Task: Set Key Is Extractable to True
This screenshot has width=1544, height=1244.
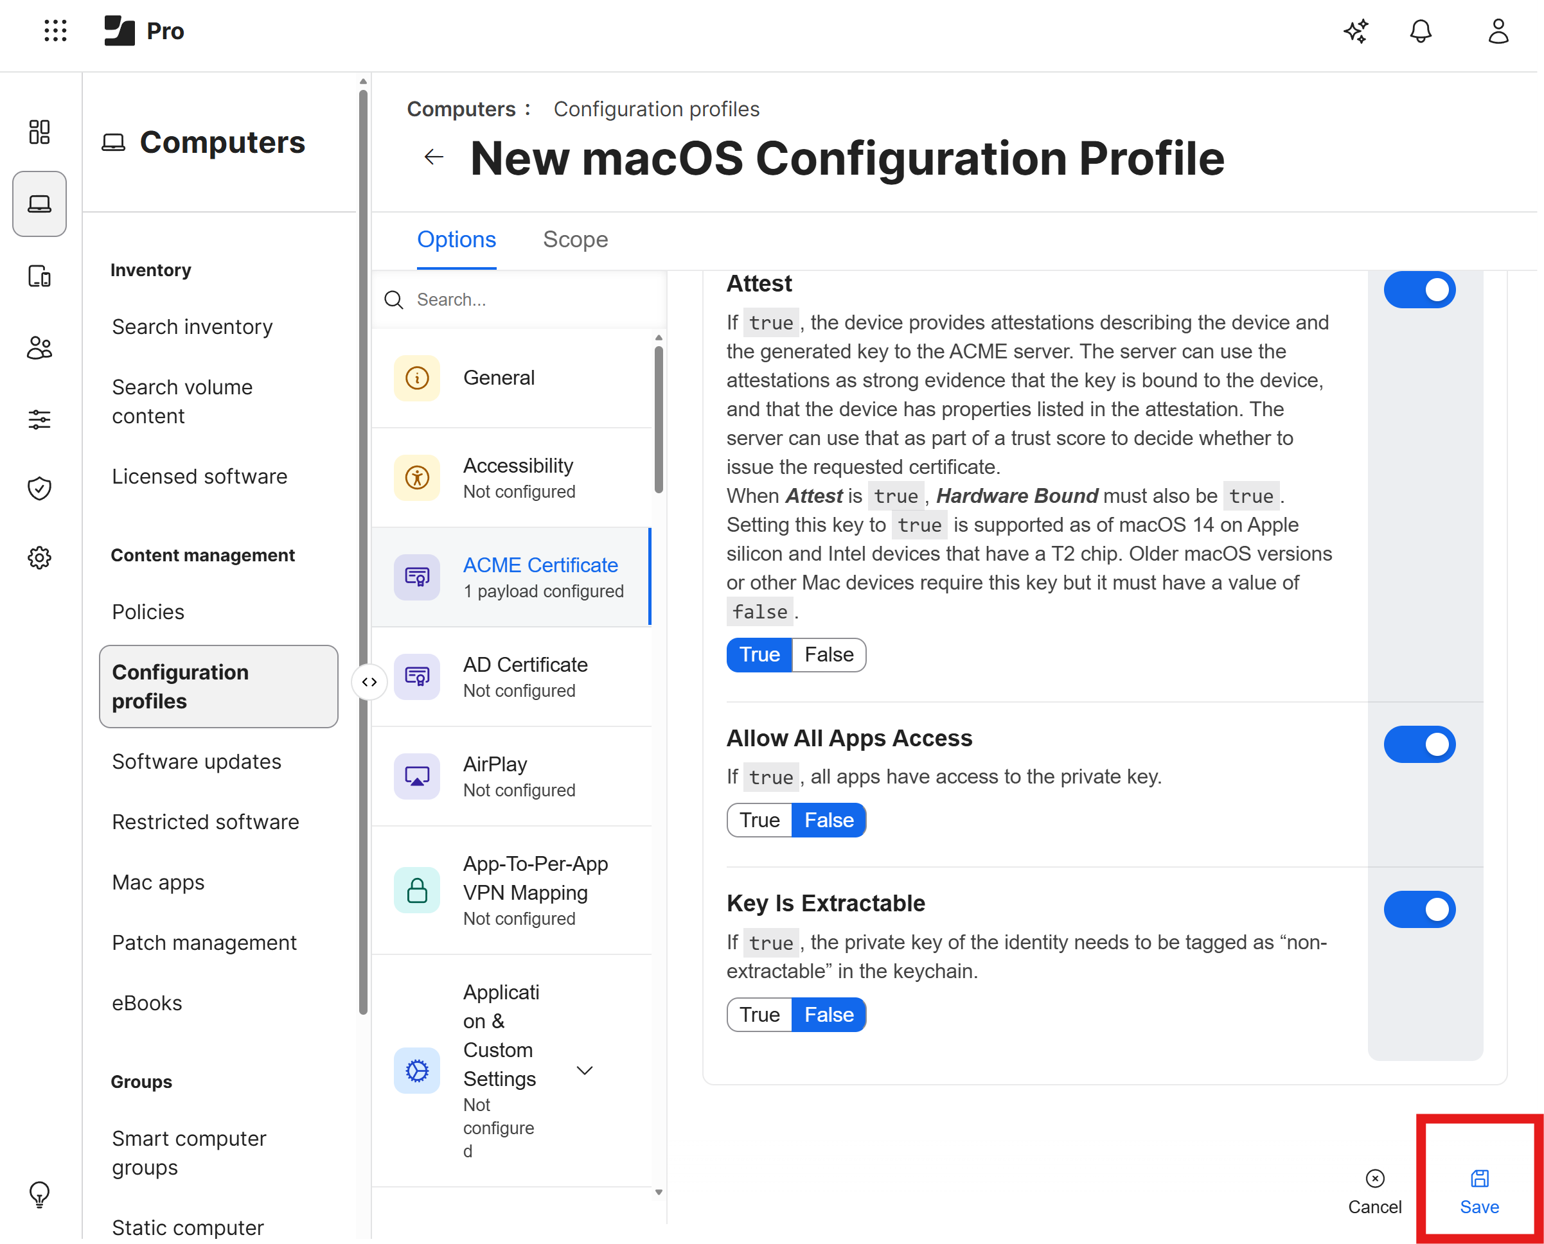Action: pos(759,1015)
